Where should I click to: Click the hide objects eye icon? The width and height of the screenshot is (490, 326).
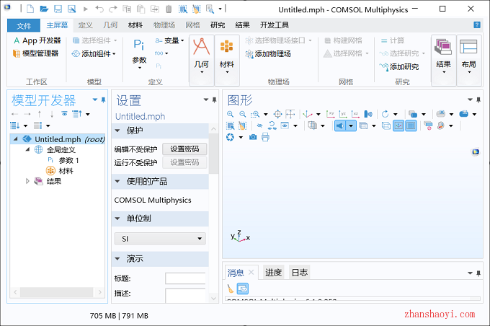pyautogui.click(x=259, y=125)
